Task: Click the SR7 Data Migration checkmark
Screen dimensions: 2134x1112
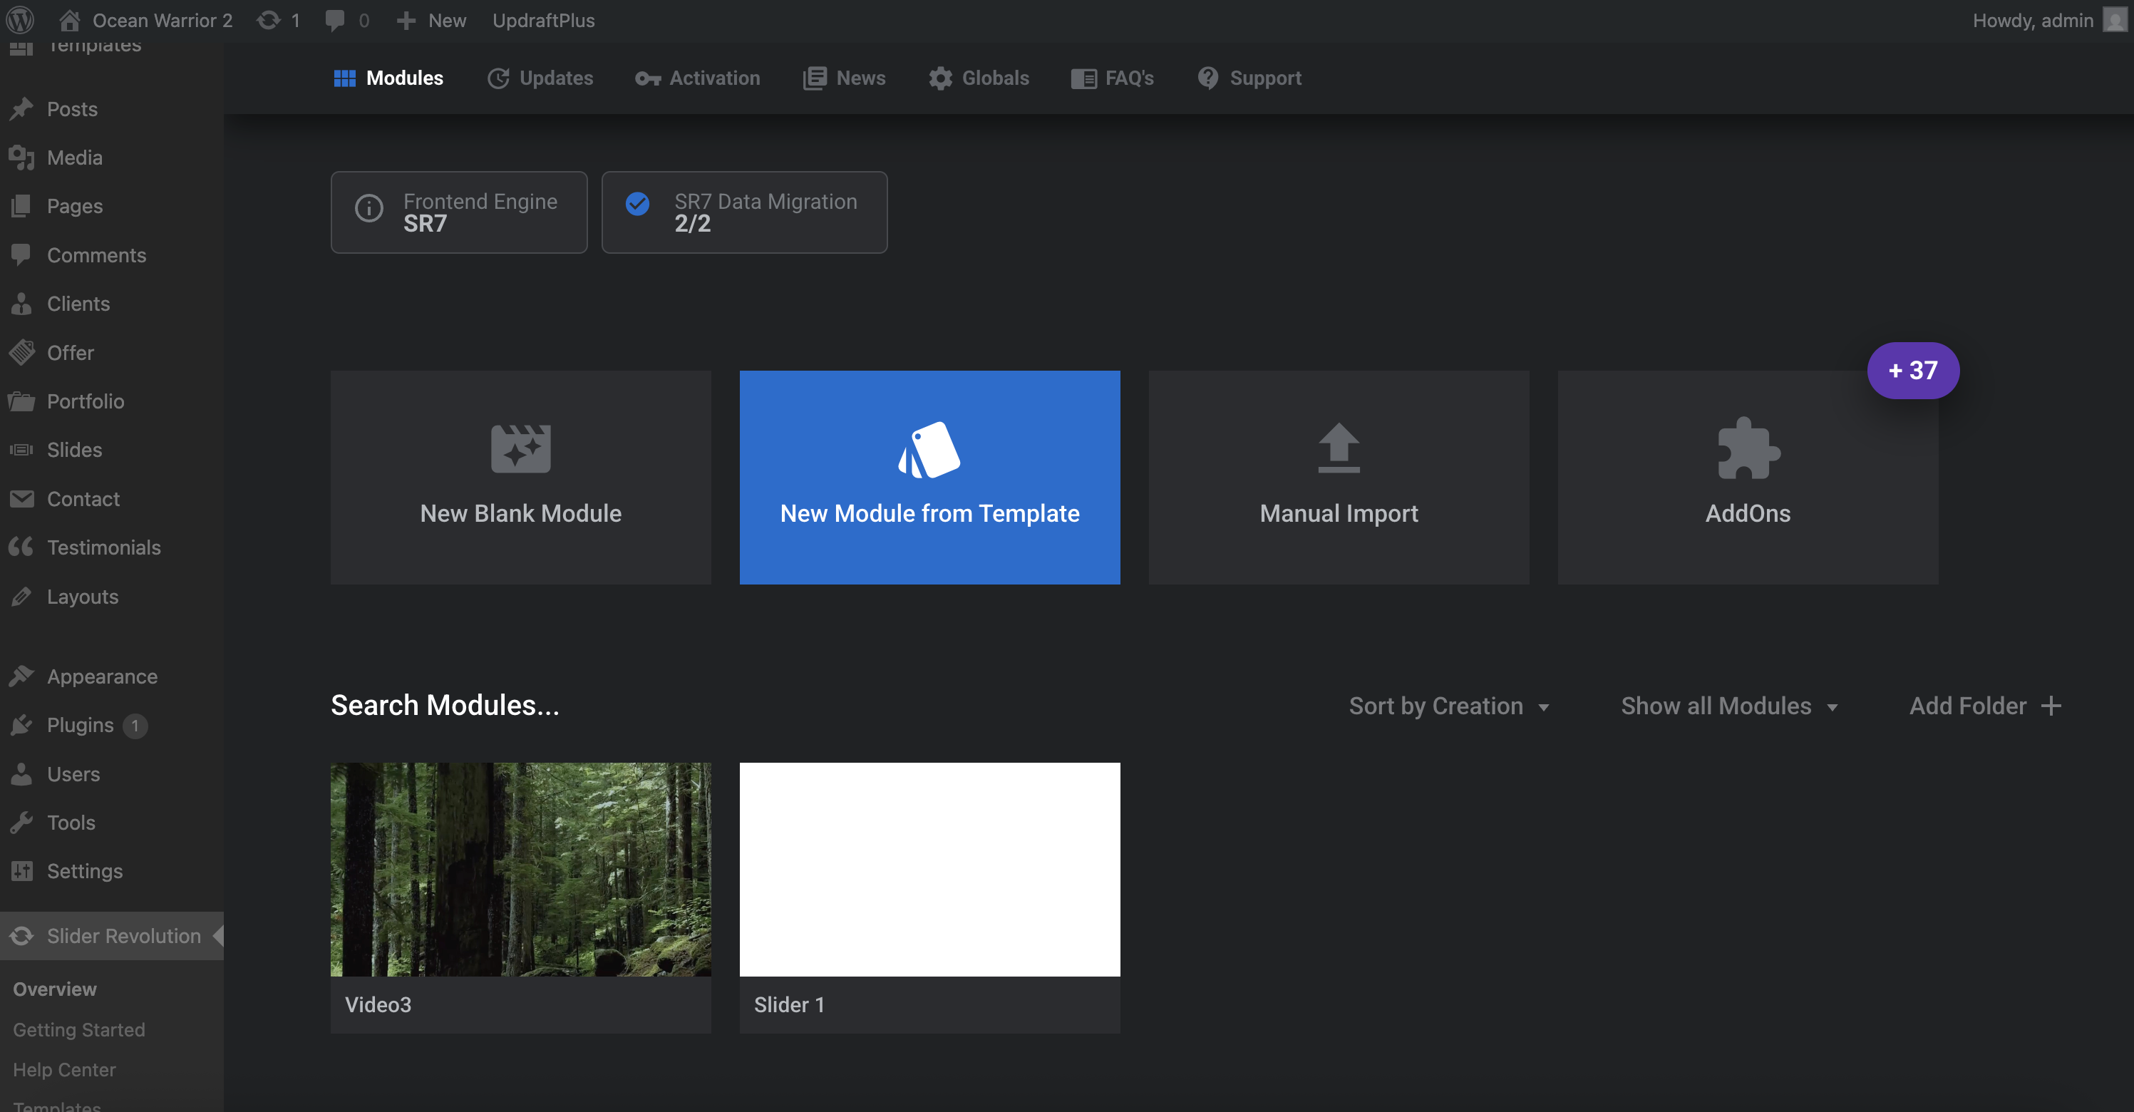Action: [x=637, y=203]
